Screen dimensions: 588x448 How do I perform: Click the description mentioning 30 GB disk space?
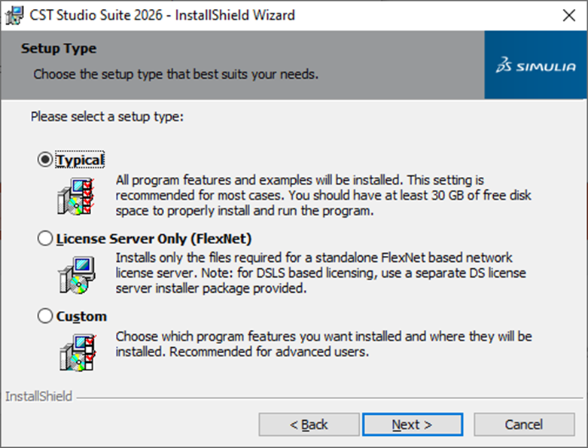pyautogui.click(x=324, y=196)
